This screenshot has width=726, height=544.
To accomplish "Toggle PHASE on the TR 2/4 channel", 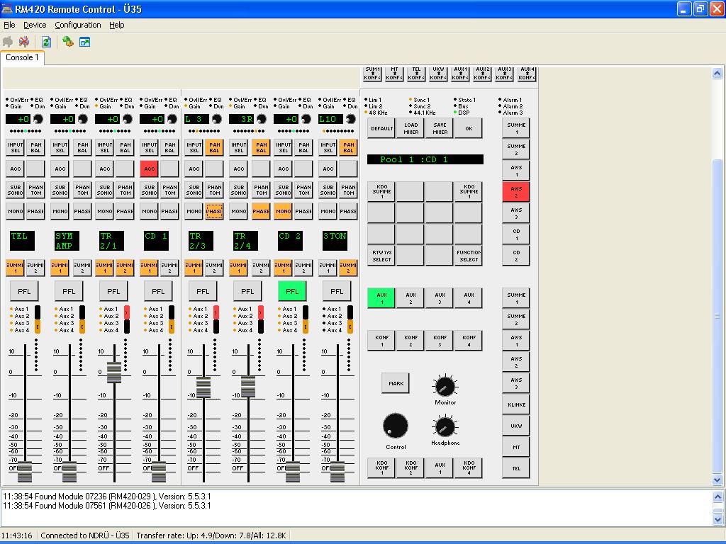I will click(x=261, y=211).
